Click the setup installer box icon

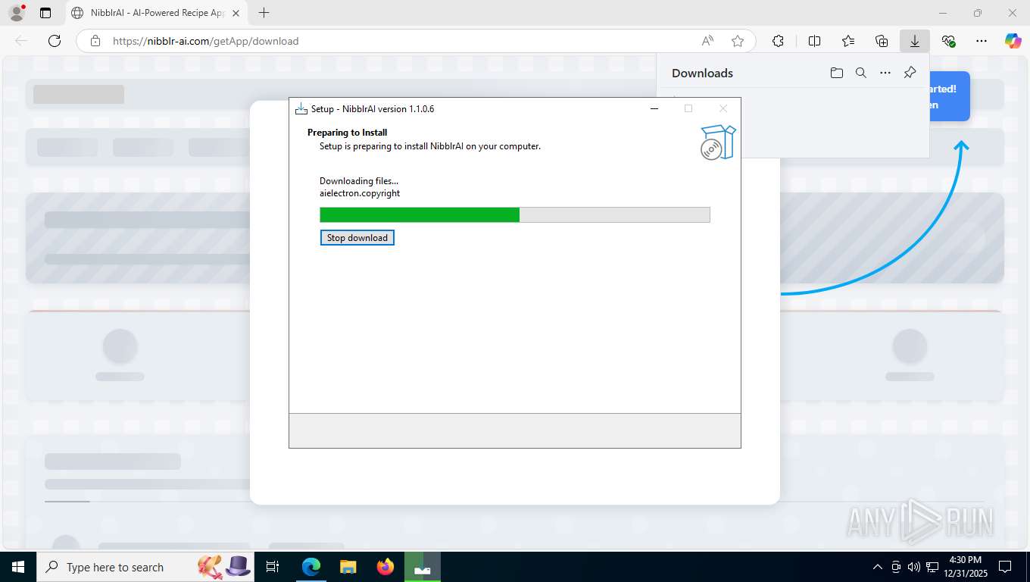(x=718, y=142)
